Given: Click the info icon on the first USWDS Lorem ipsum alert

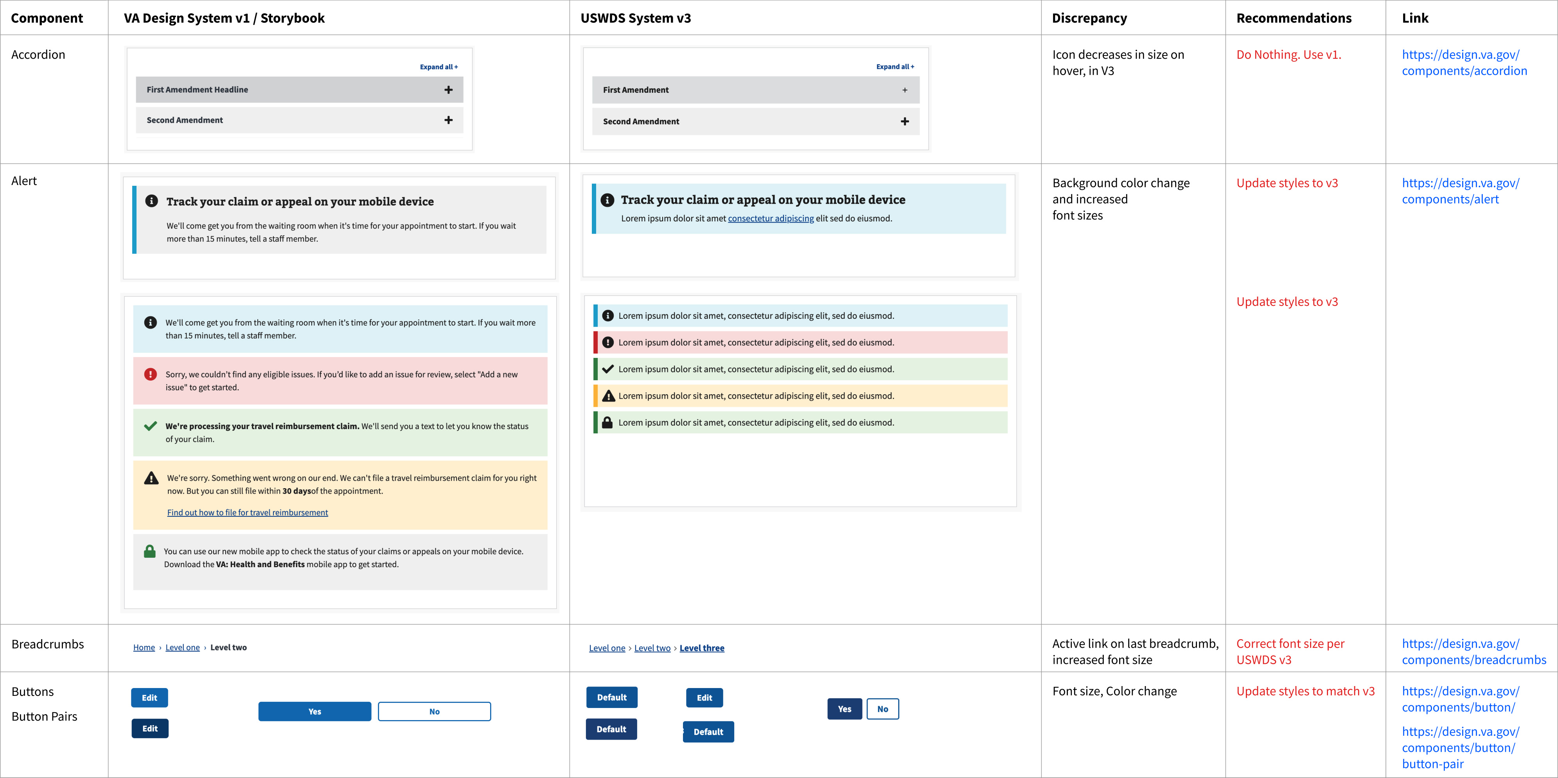Looking at the screenshot, I should [607, 315].
